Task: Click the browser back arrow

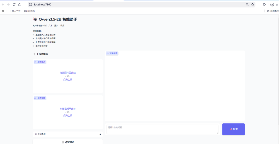Action: 3,5
